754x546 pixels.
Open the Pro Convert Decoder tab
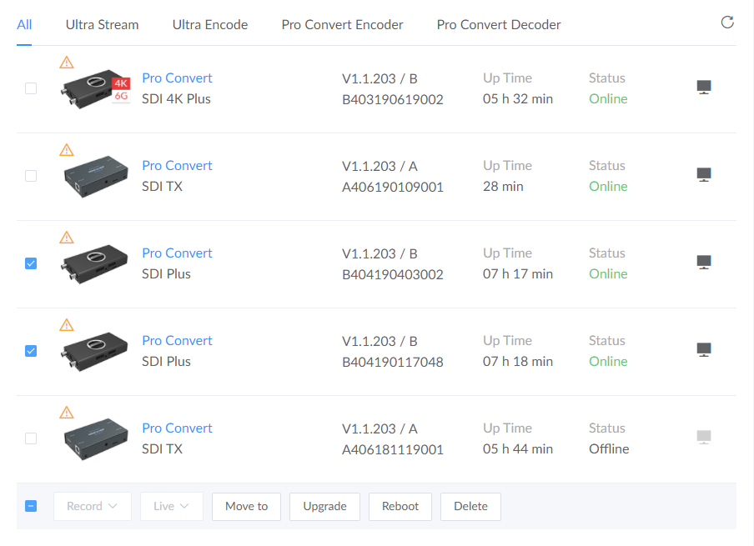pos(499,25)
